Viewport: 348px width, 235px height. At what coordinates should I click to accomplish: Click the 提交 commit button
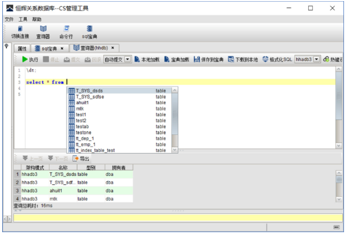[x=72, y=59]
